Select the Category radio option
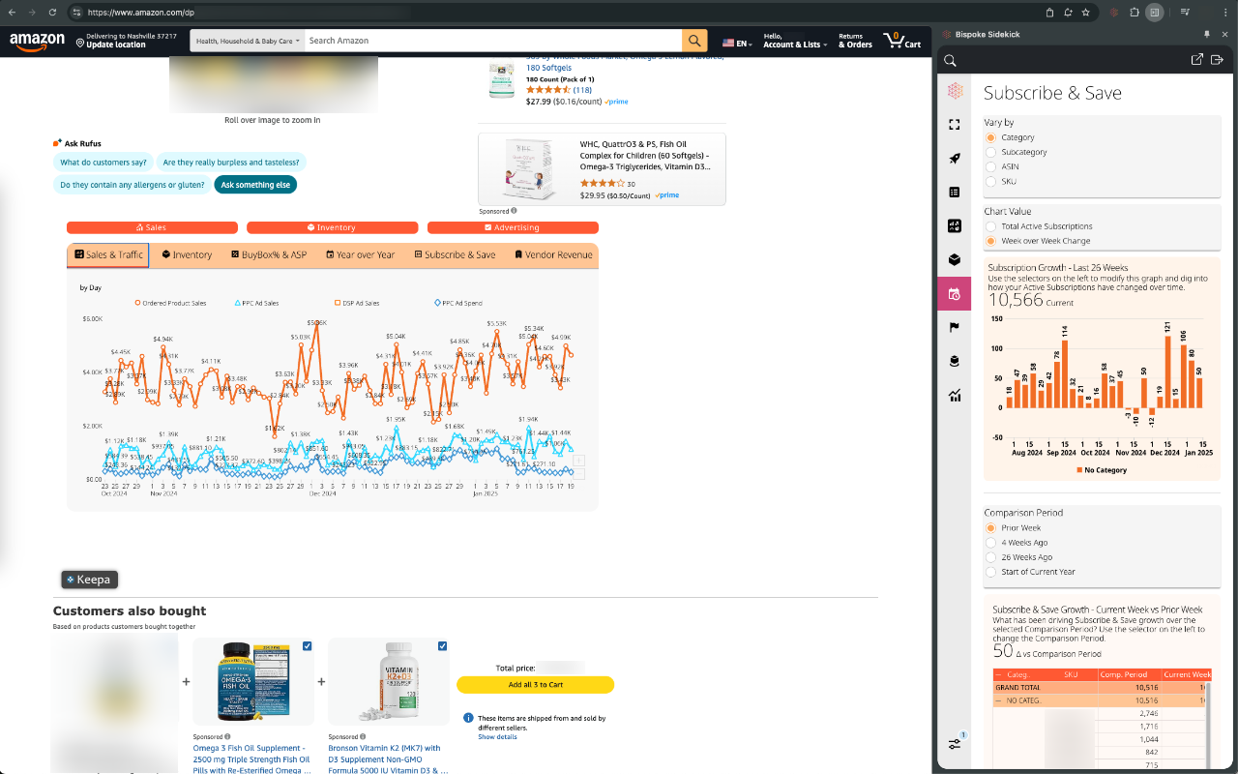 pyautogui.click(x=990, y=137)
